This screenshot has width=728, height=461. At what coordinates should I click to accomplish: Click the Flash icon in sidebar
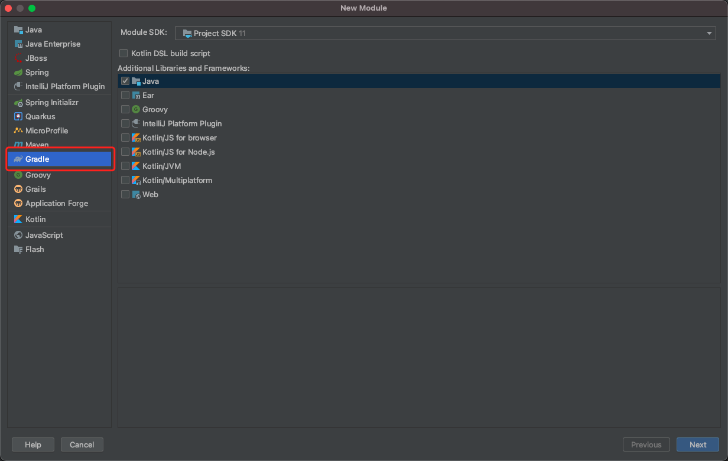(18, 249)
